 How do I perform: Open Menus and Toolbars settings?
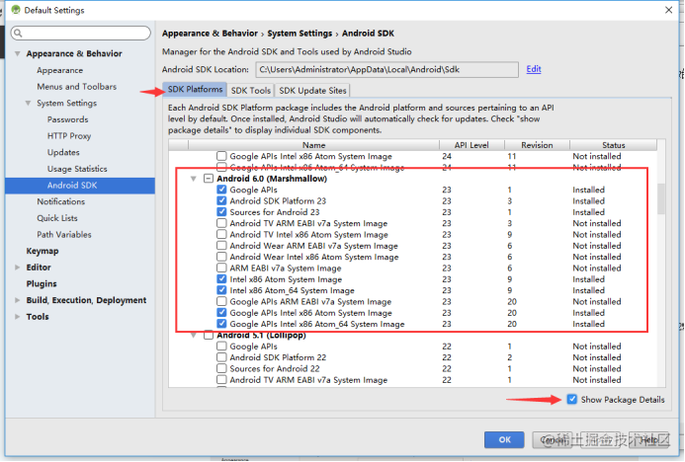click(76, 87)
